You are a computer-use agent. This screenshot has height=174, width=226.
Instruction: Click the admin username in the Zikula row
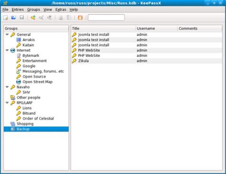tap(142, 61)
